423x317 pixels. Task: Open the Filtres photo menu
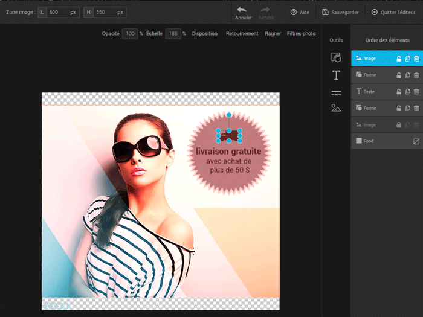coord(301,34)
